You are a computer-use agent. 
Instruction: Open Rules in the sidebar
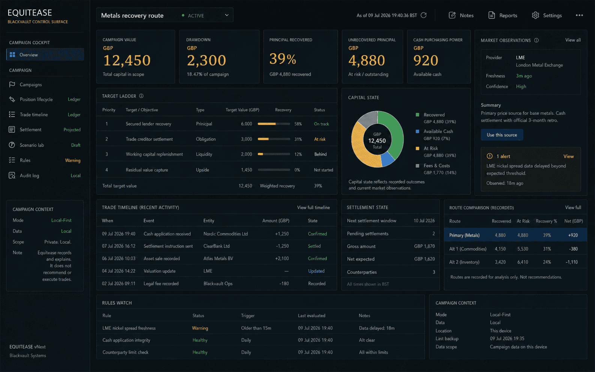coord(45,160)
